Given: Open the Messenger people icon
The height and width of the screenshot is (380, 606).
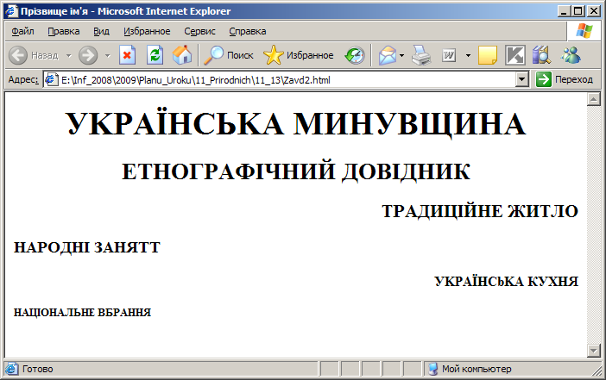Looking at the screenshot, I should (571, 55).
